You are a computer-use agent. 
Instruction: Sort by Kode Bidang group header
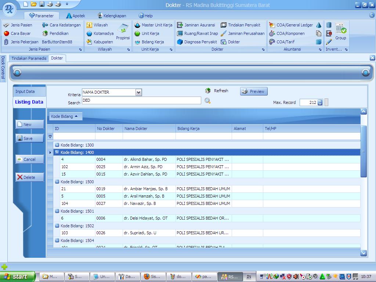click(65, 116)
